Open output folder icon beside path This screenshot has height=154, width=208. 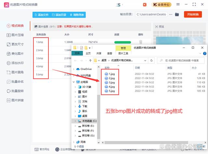click(x=177, y=14)
